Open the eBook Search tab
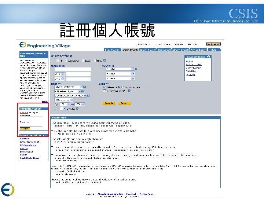 (x=181, y=50)
